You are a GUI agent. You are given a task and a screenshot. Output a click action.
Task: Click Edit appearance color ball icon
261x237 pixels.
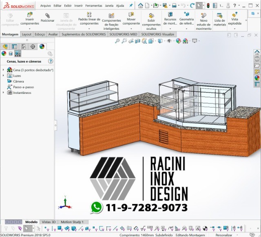point(178,41)
